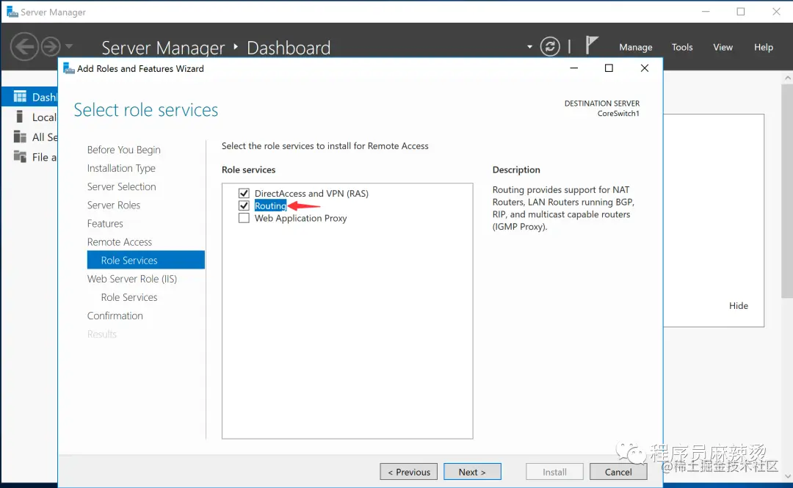Screen dimensions: 793x488
Task: Go to Server Roles step
Action: point(113,205)
